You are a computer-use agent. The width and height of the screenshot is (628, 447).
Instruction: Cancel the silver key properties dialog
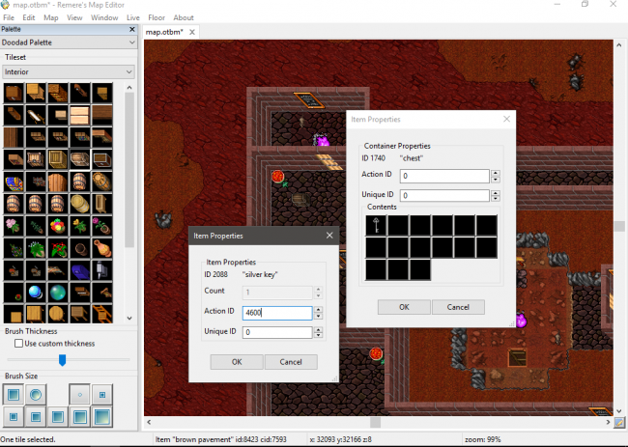tap(291, 362)
